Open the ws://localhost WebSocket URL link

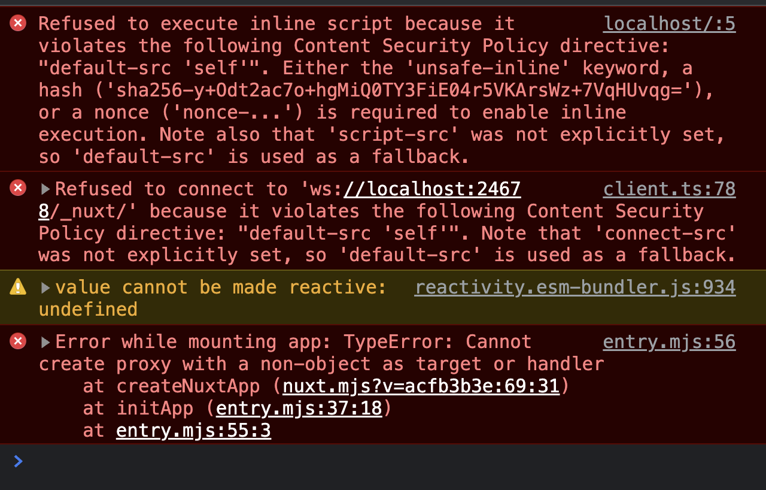[x=432, y=188]
